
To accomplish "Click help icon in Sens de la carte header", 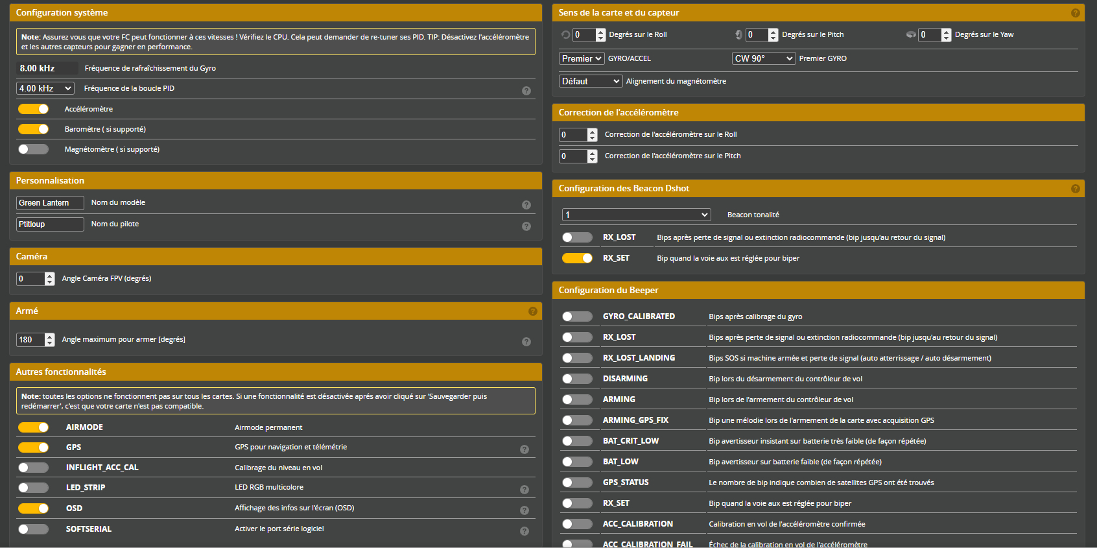I will pos(1075,13).
